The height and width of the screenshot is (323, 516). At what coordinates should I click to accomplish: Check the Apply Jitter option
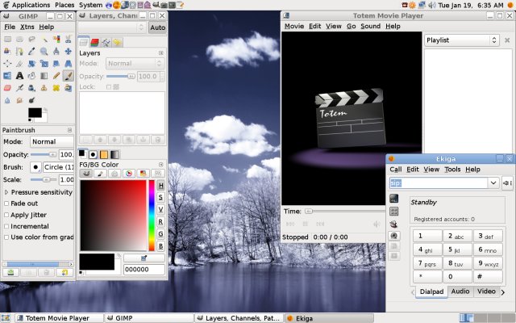point(7,215)
